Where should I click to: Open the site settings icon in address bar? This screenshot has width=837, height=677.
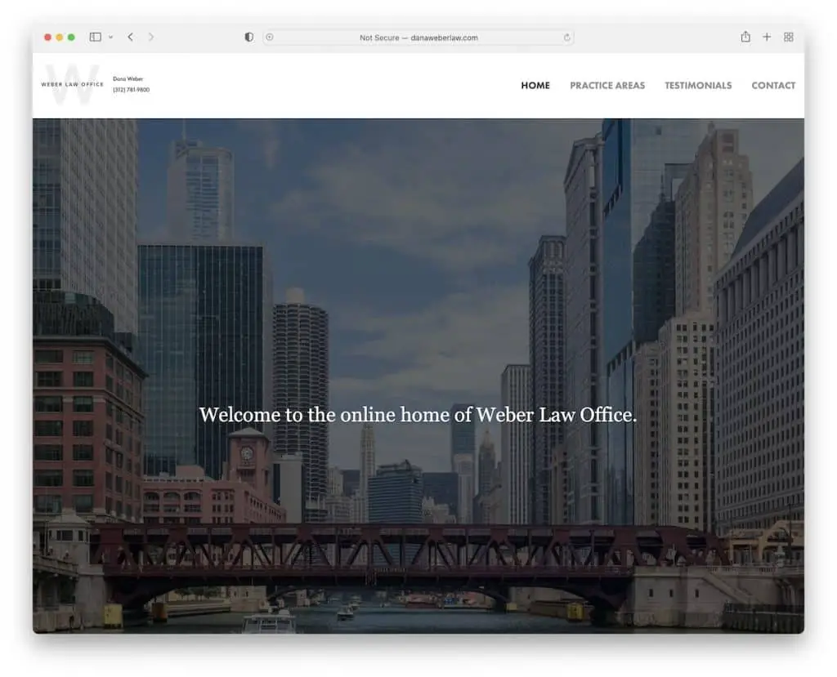click(x=270, y=38)
